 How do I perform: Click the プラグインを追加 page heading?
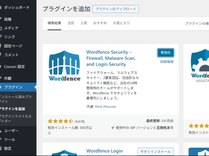point(66,9)
